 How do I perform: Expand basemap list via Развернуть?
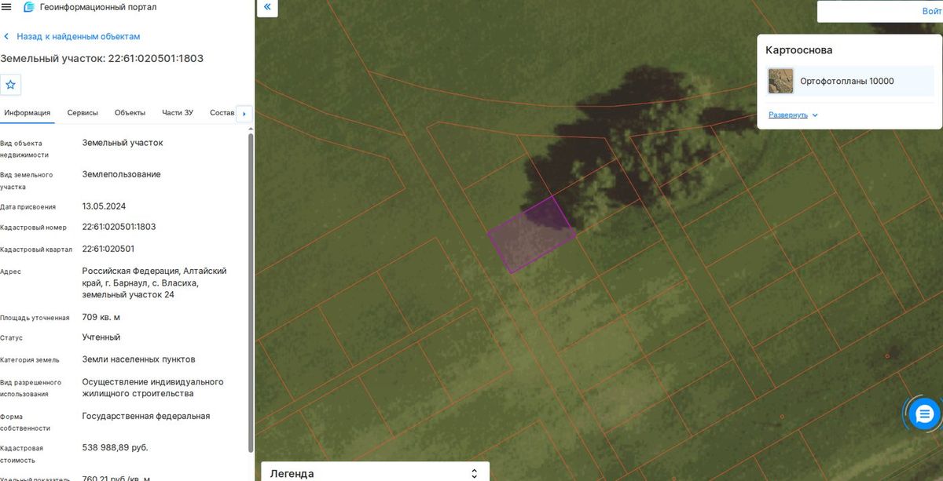[x=788, y=115]
